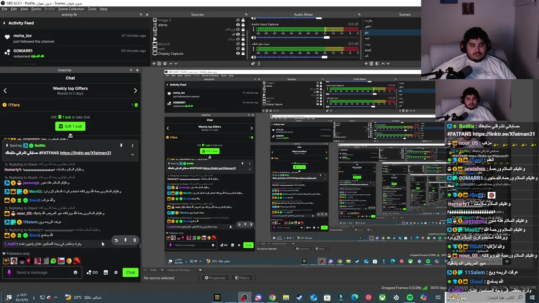
Task: Open the Docks menu
Action: (36, 9)
